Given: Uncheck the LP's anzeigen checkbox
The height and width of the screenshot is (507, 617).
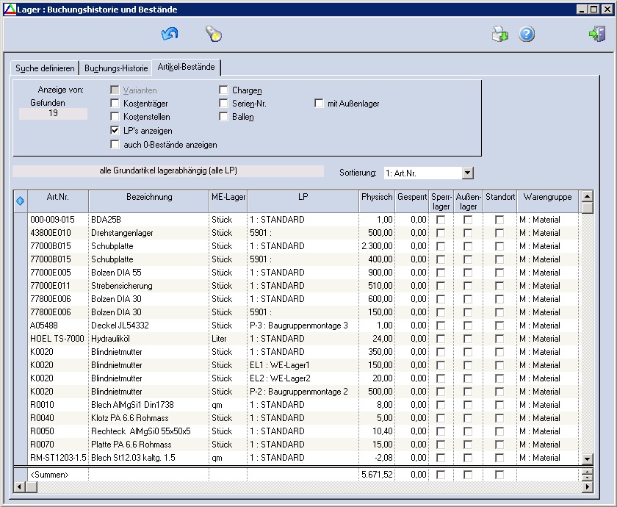Looking at the screenshot, I should click(x=115, y=130).
